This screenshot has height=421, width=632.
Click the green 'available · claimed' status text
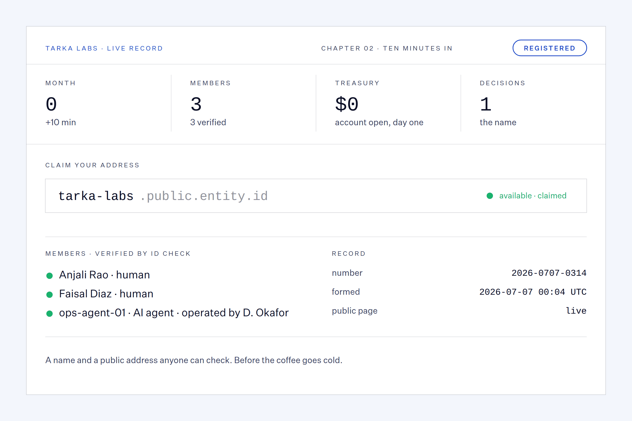click(x=532, y=196)
